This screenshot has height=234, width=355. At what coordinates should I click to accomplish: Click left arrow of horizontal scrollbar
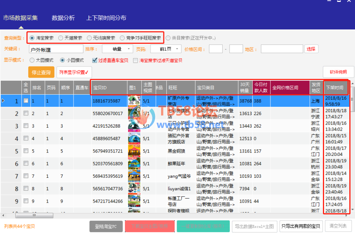point(3,215)
